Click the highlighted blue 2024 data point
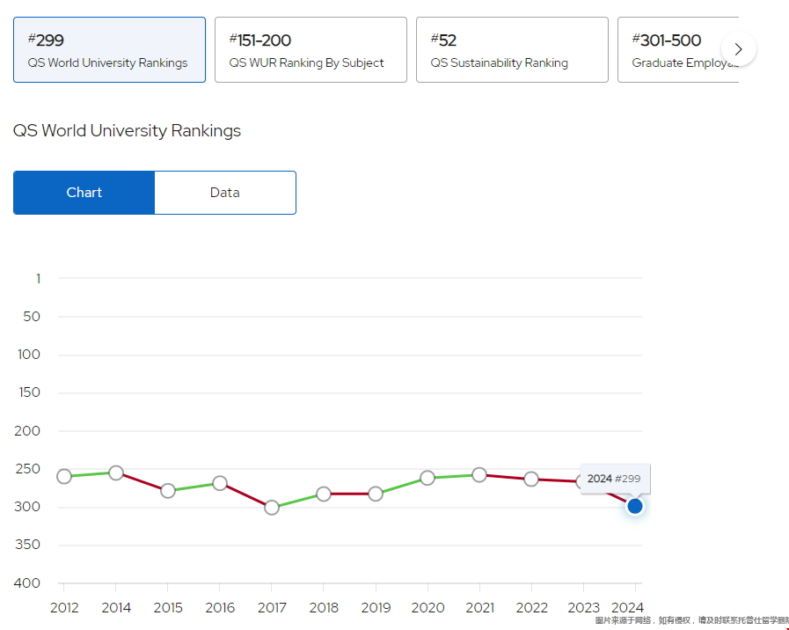 635,506
